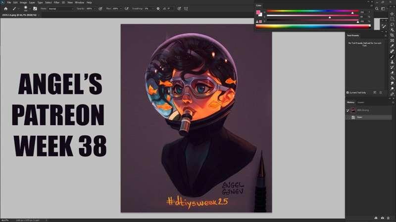Click the brush angle input field
396x222 pixels.
coord(170,9)
